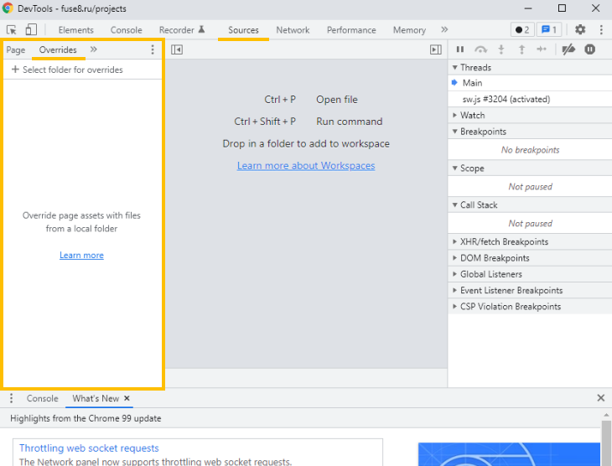
Task: Toggle pause on exceptions icon
Action: click(590, 49)
